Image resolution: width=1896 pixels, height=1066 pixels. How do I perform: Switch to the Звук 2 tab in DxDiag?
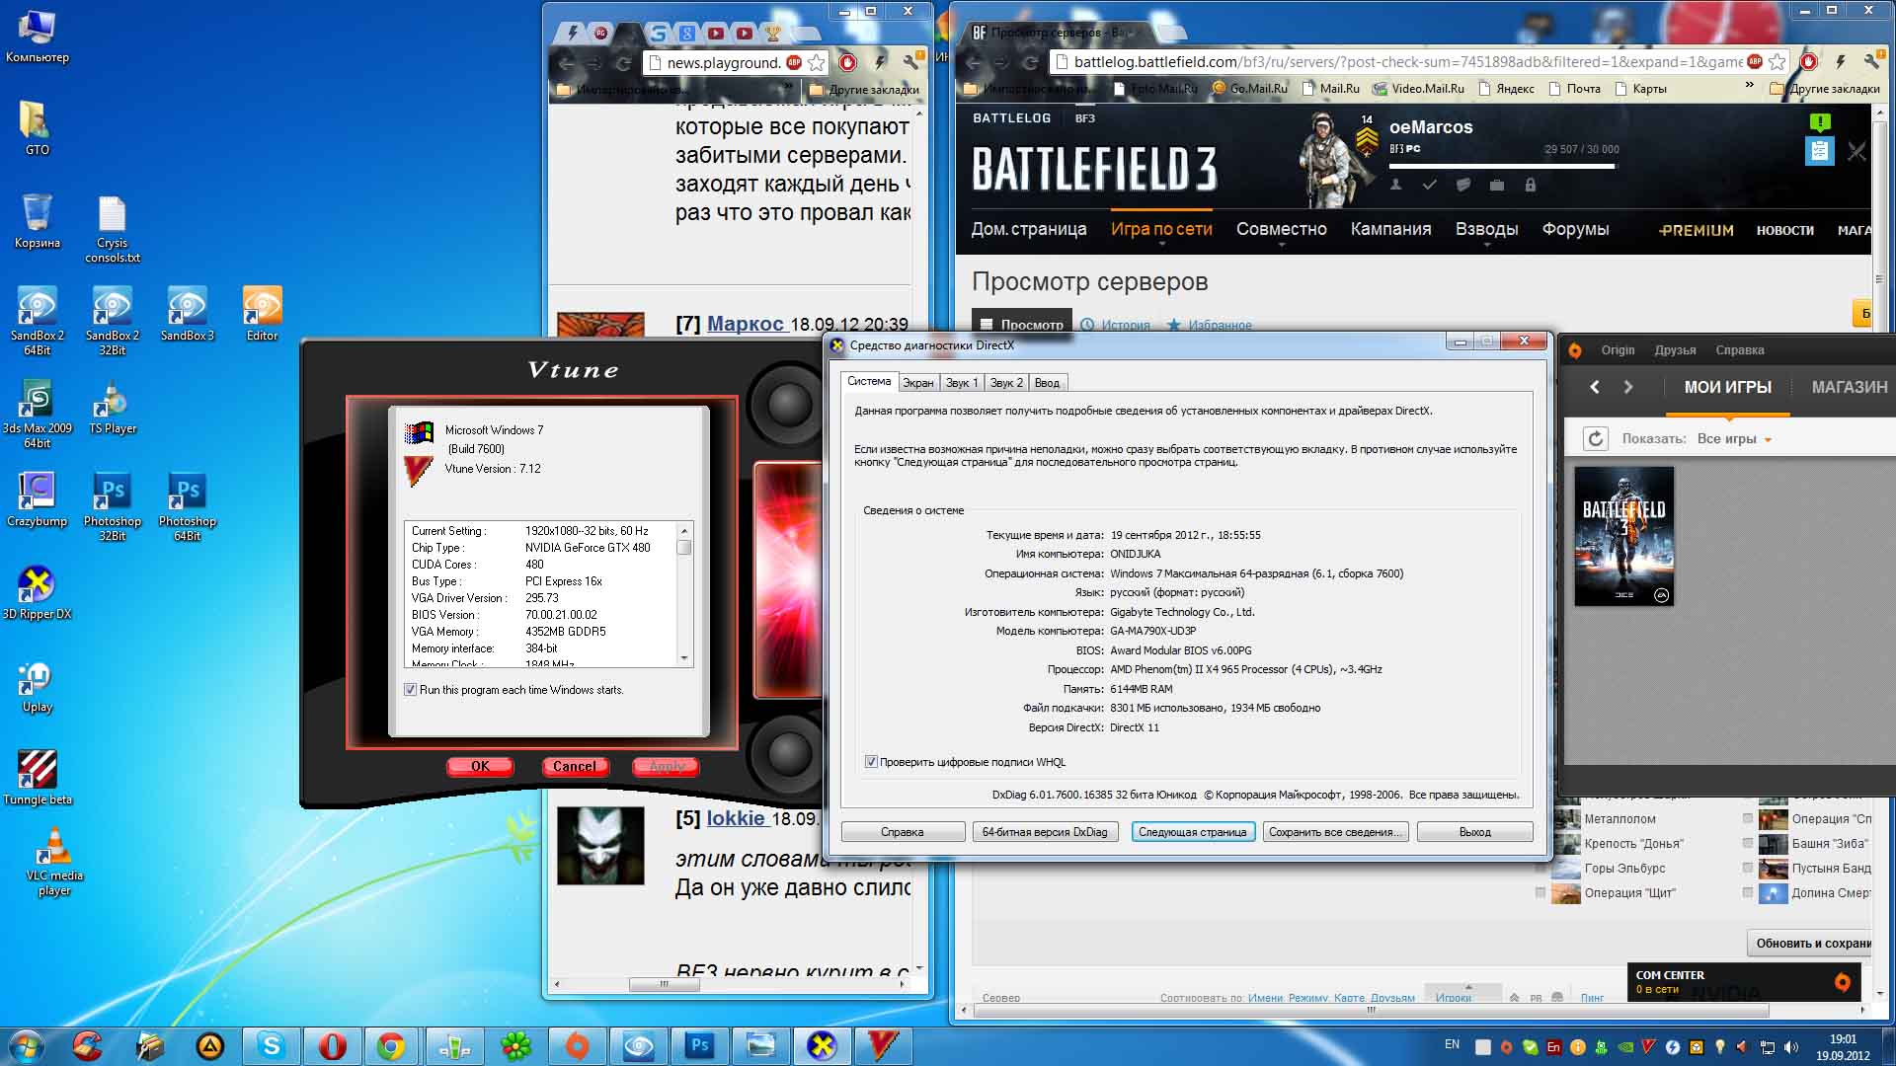click(x=1006, y=383)
